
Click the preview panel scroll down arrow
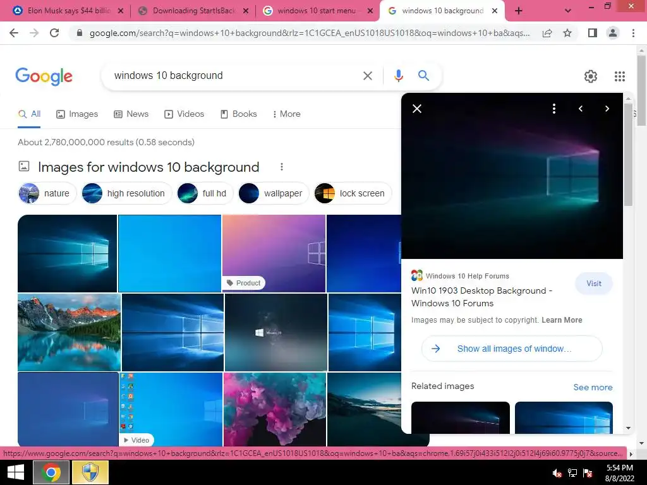point(629,428)
